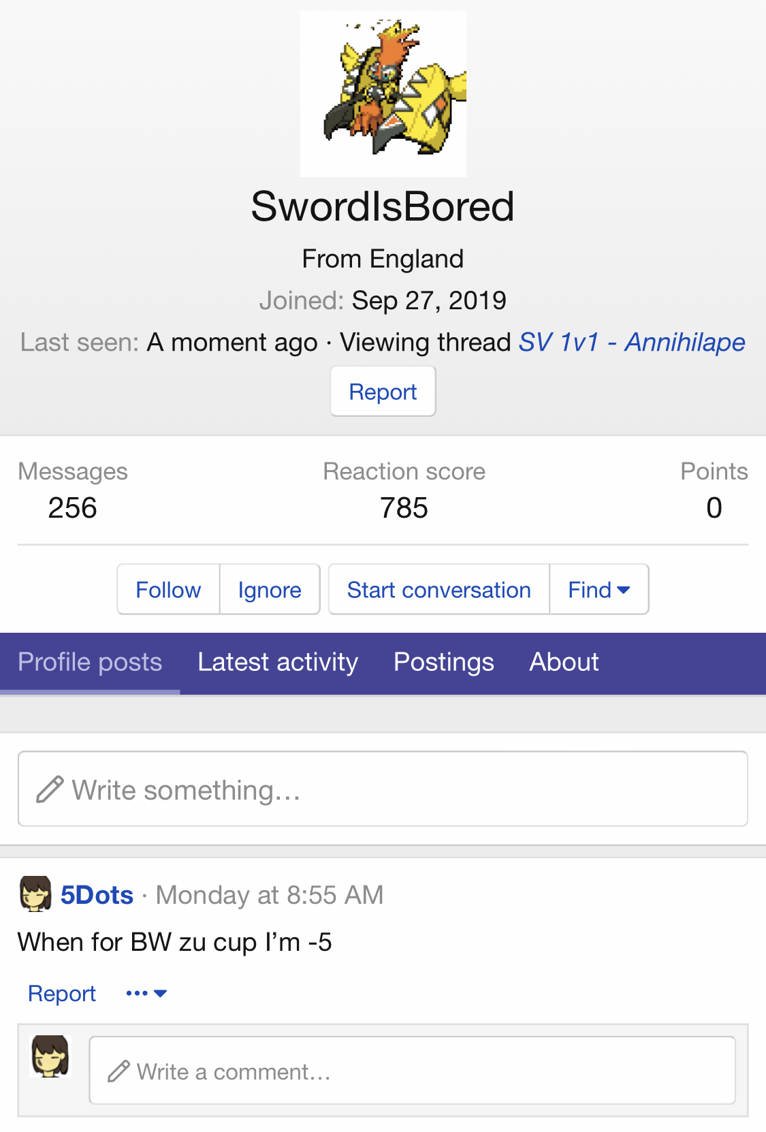
Task: Open the Latest activity tab
Action: [x=278, y=662]
